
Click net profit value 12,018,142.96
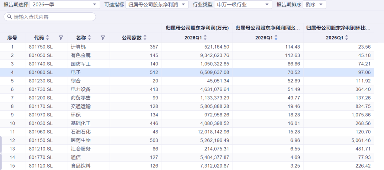coord(214,132)
